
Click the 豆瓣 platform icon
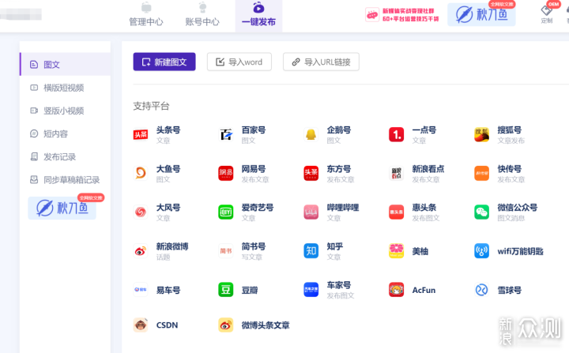[226, 290]
